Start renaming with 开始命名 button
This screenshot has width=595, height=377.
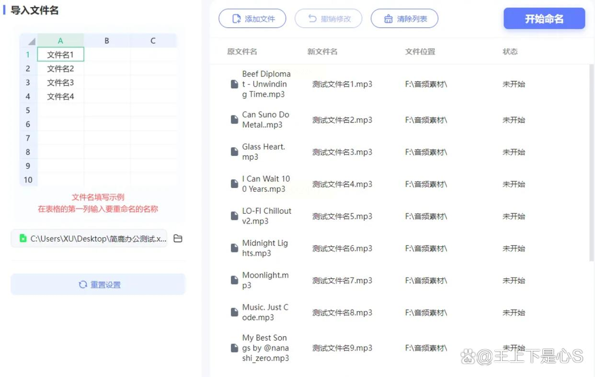pos(544,19)
